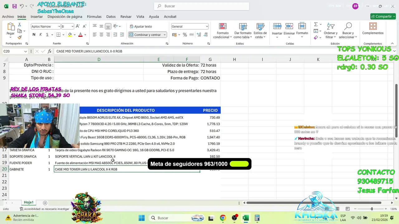Screen dimensions: 399x224
Task: Select the Format Painter brush icon
Action: click(x=20, y=37)
